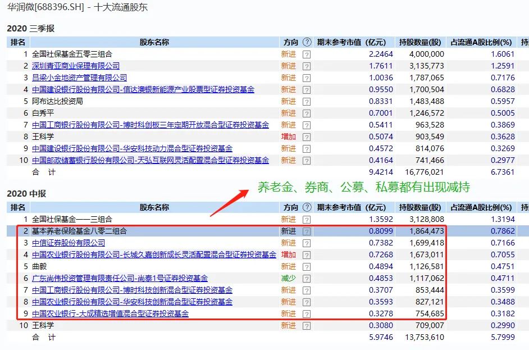This screenshot has height=350, width=529.
Task: Click total share count 13,753,610
Action: tap(425, 337)
